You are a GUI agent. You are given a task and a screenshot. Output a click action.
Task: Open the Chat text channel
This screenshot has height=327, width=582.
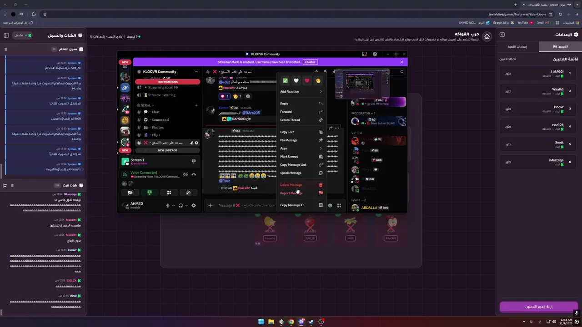167,112
